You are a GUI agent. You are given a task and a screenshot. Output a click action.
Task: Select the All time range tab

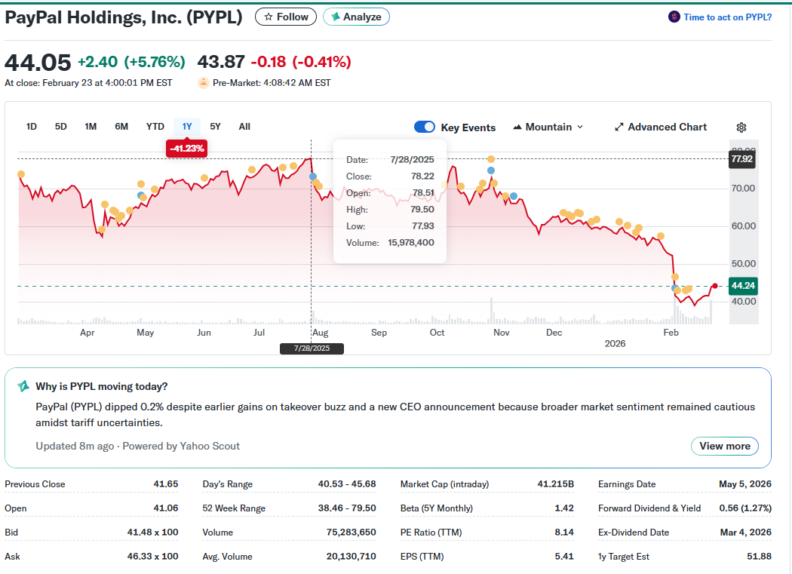point(244,127)
